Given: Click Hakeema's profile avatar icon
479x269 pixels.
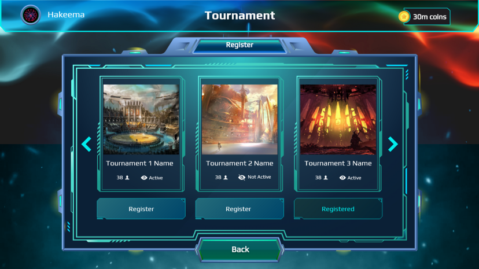Looking at the screenshot, I should 31,15.
